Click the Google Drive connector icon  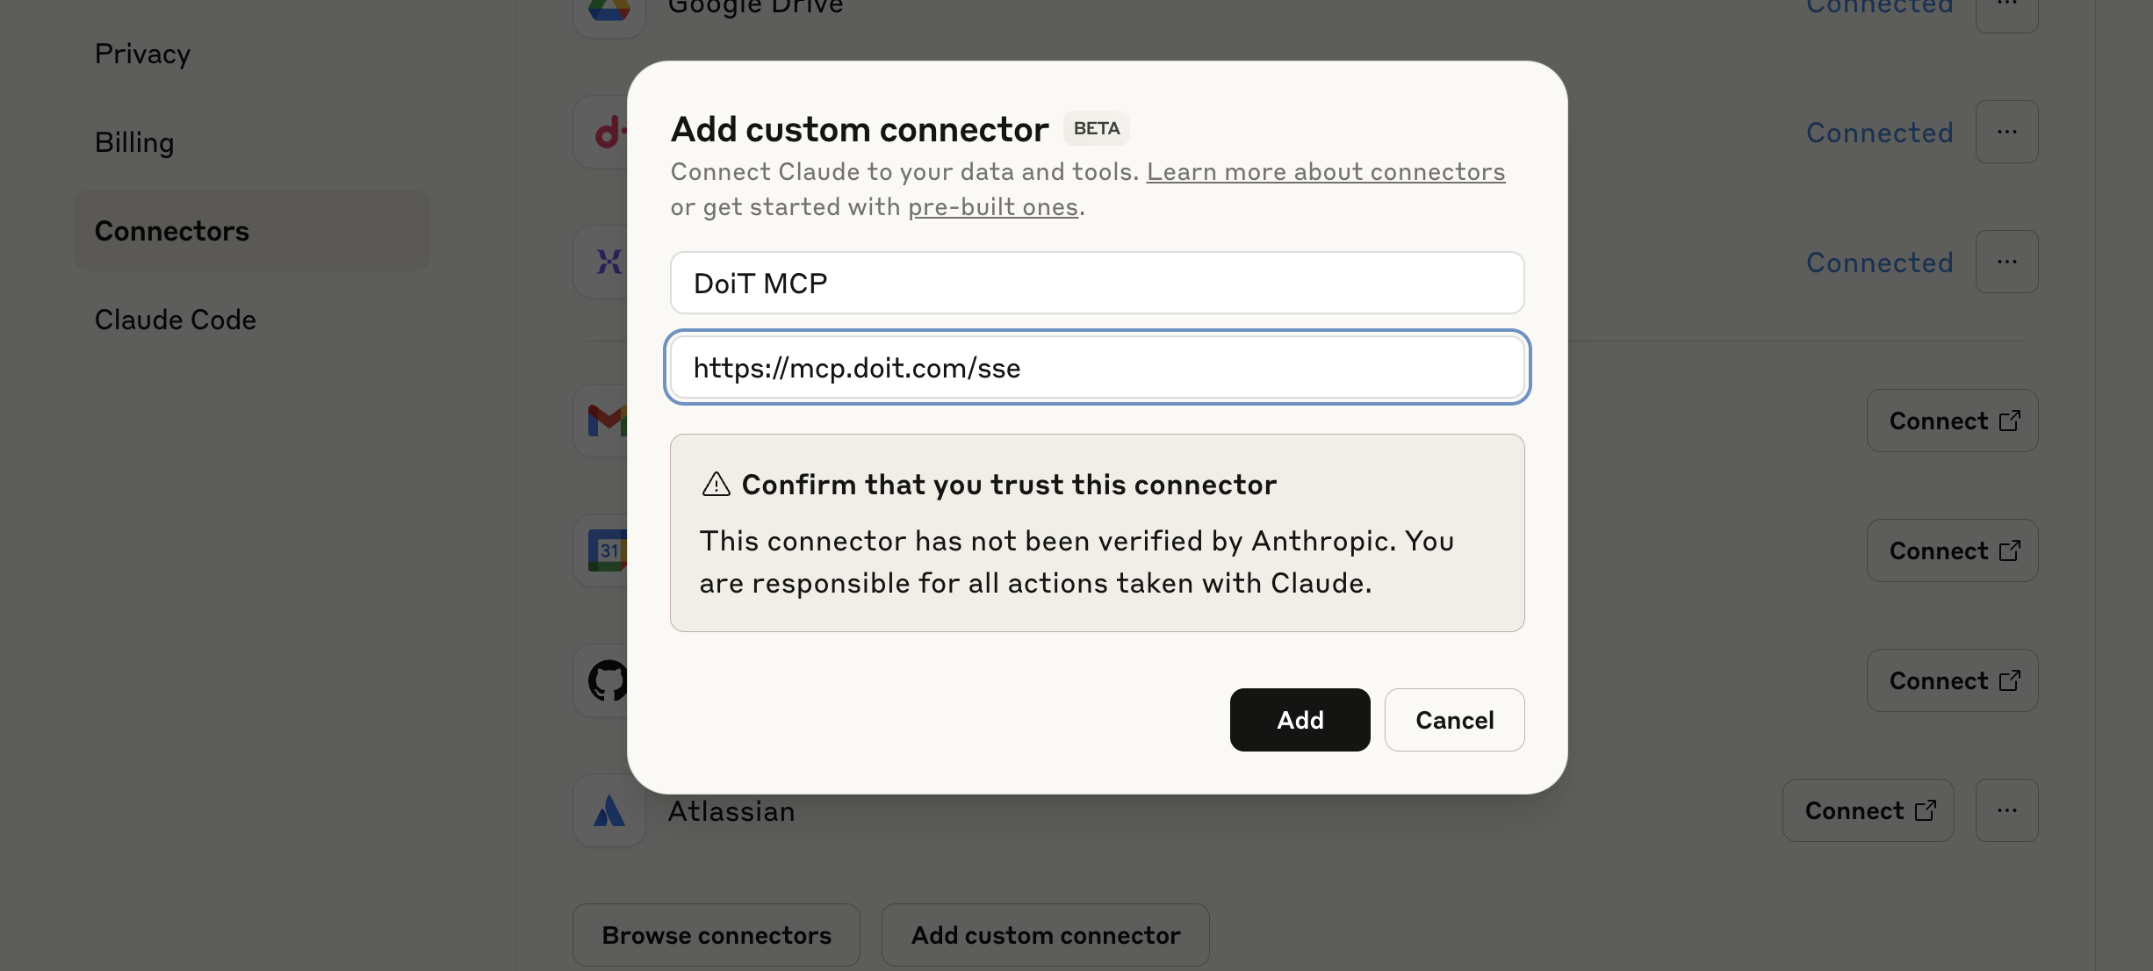point(608,9)
